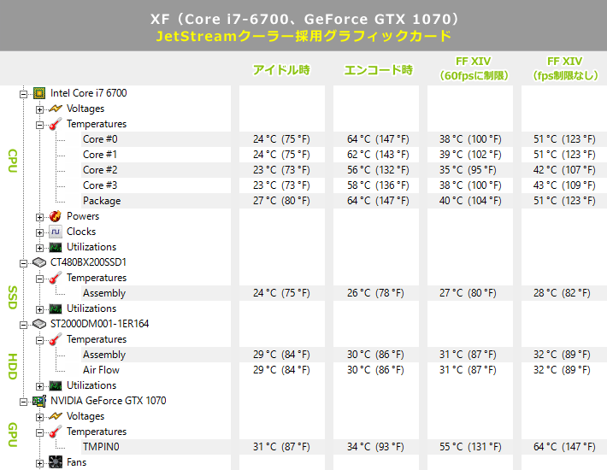
Task: Click the アイドル時 column header
Action: 281,69
